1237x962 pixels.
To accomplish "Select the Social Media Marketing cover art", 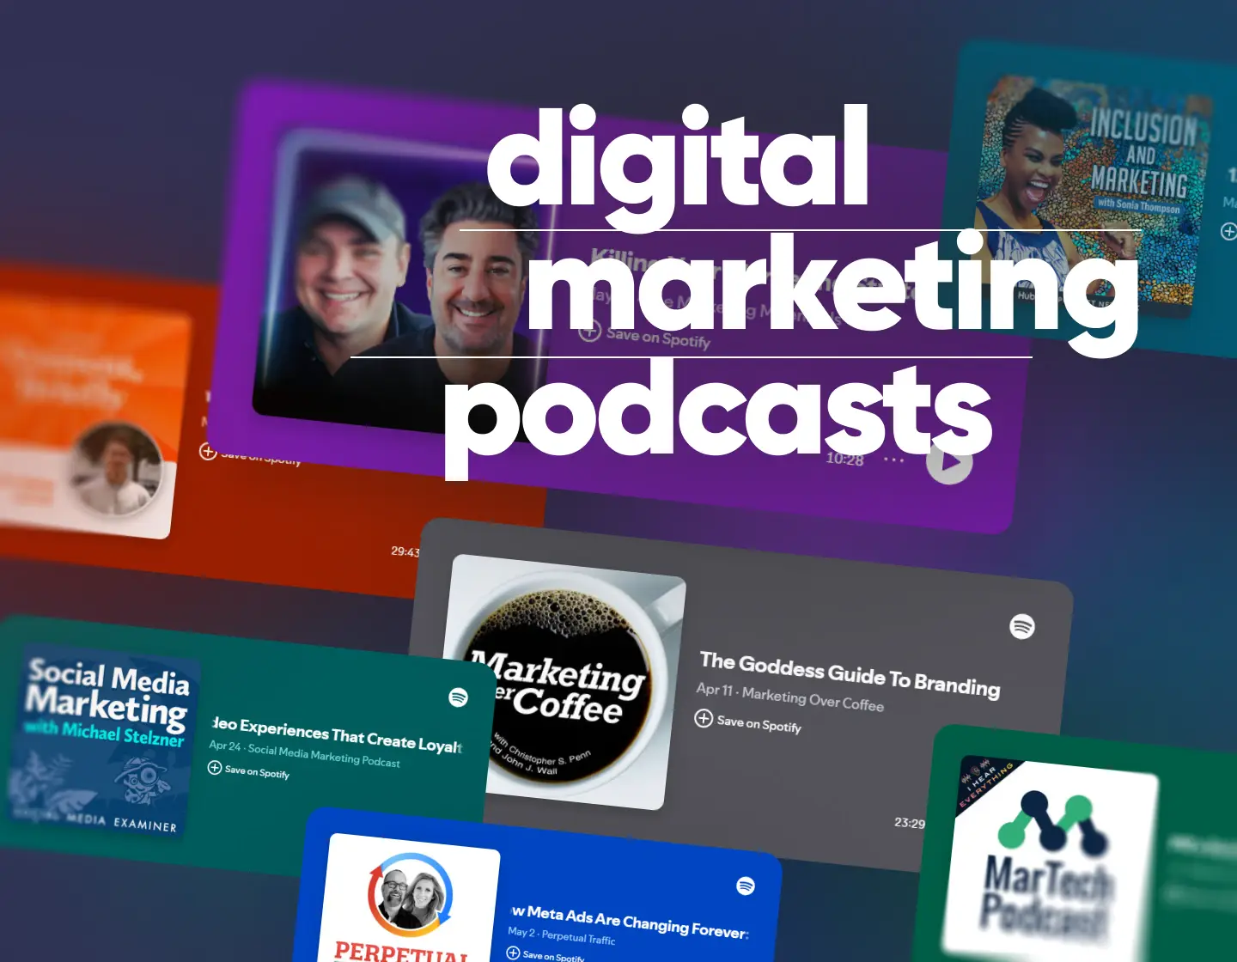I will click(x=103, y=741).
